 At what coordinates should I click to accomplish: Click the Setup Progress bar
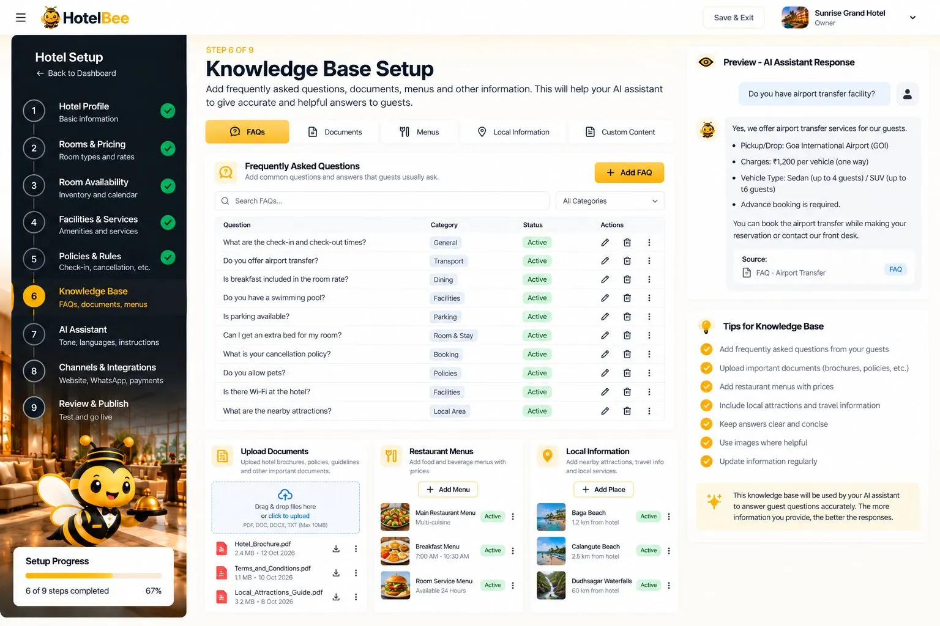94,575
